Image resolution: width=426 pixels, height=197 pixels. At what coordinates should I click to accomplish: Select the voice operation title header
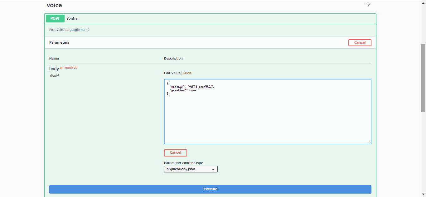pos(54,5)
